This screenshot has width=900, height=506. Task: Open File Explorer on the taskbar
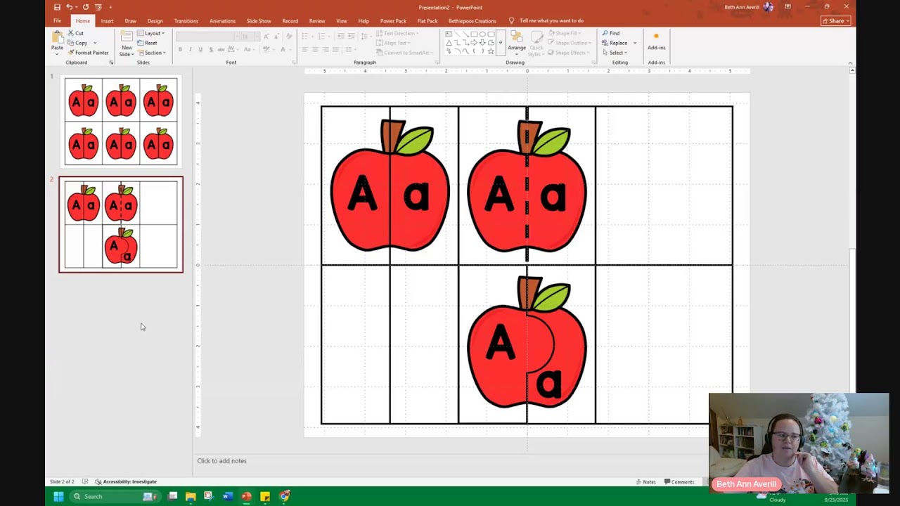(x=191, y=496)
